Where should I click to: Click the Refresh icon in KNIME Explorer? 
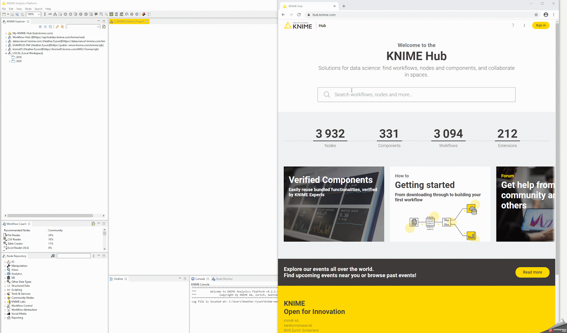[57, 27]
